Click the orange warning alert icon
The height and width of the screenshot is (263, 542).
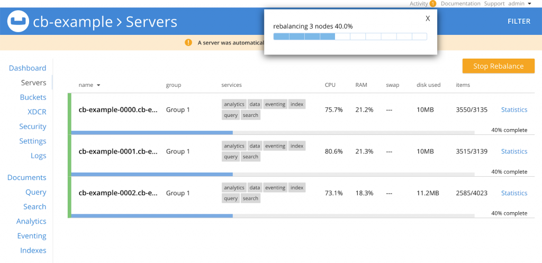point(188,42)
